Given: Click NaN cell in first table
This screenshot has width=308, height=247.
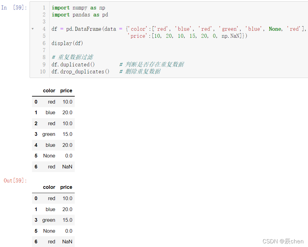Looking at the screenshot, I should (x=67, y=167).
